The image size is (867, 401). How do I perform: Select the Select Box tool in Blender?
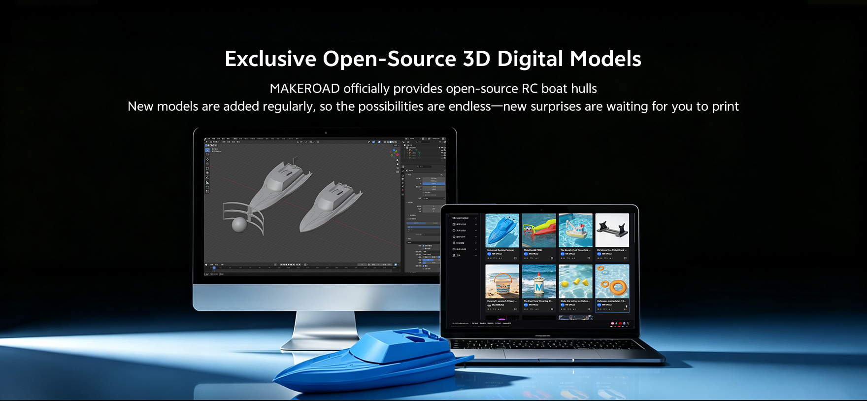207,150
